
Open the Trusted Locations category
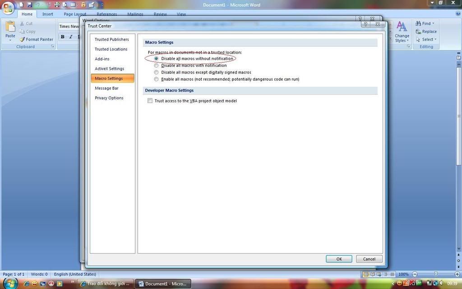(x=111, y=49)
